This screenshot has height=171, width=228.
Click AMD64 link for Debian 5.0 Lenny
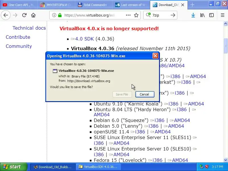(x=176, y=126)
